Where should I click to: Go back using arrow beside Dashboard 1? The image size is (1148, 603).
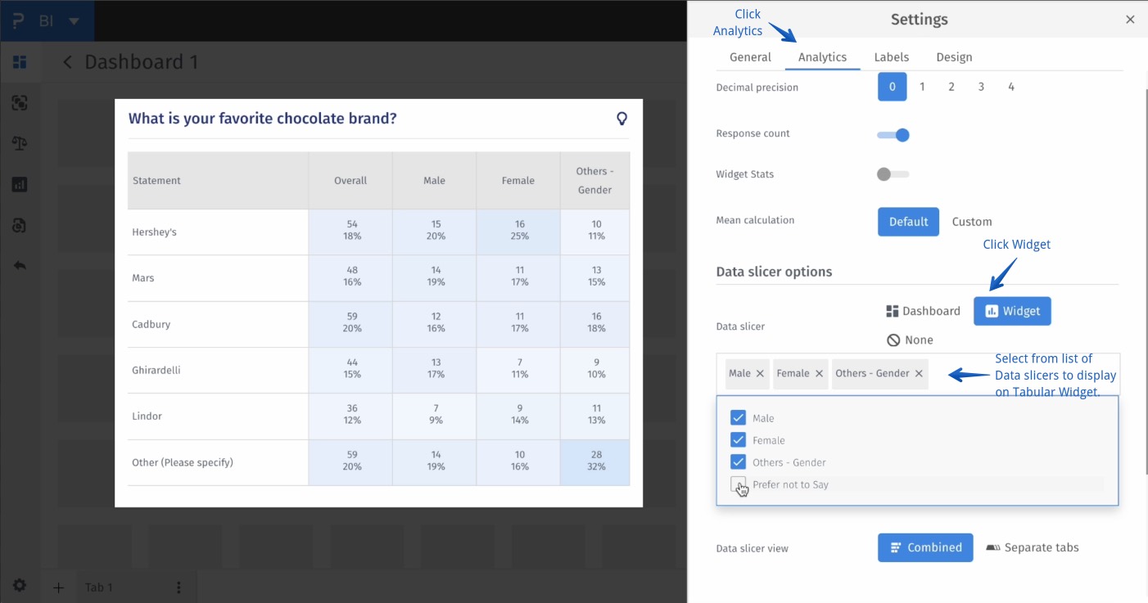click(x=67, y=62)
